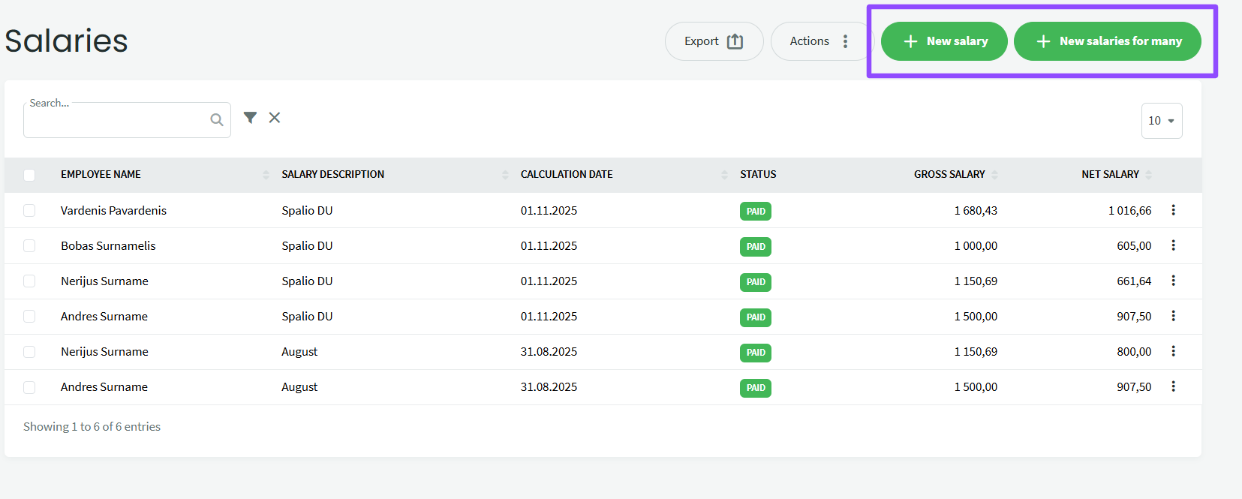Viewport: 1242px width, 499px height.
Task: Sort table by Calculation Date header
Action: coord(567,174)
